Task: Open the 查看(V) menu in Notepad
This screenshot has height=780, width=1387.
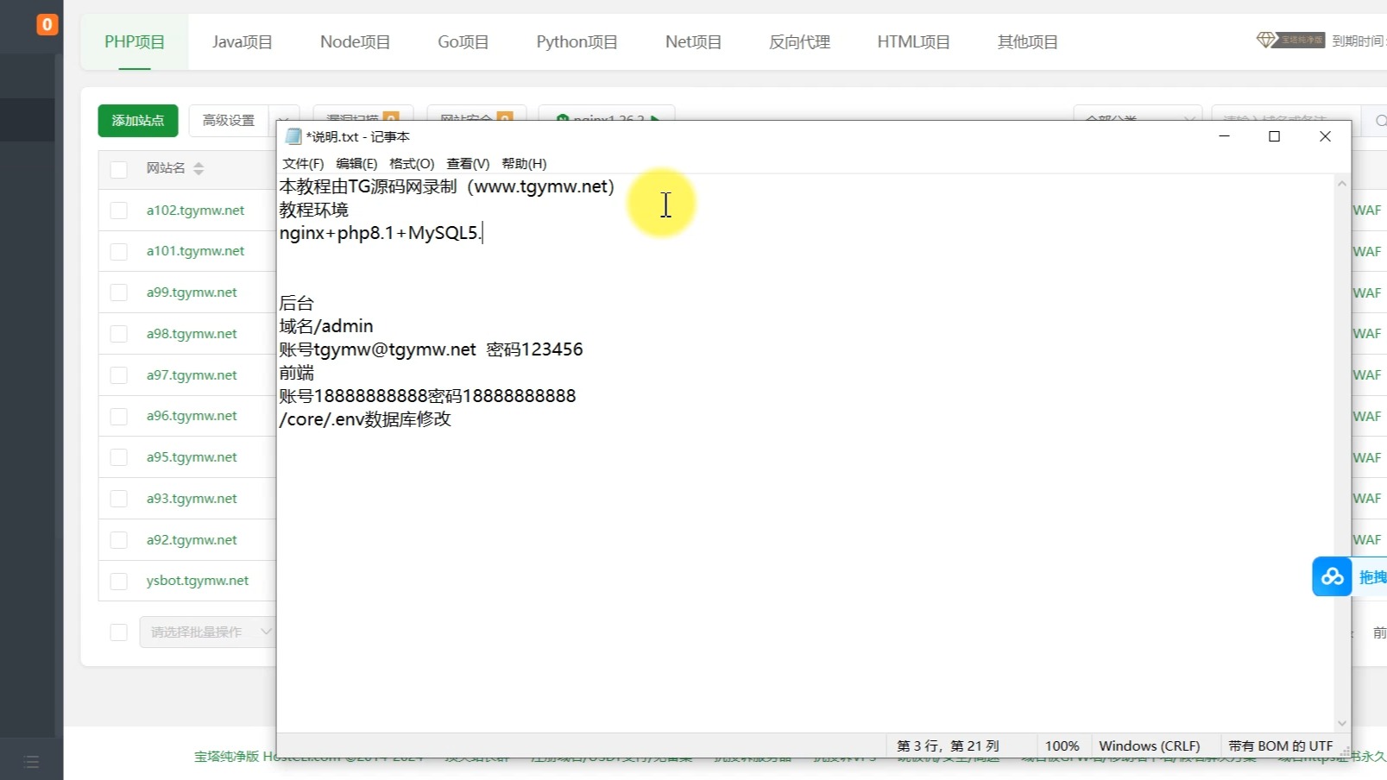Action: coord(468,164)
